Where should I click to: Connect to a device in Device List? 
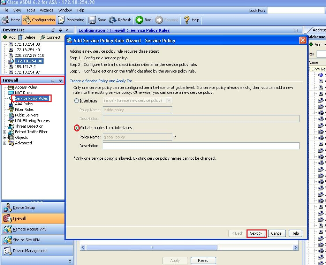[x=51, y=37]
